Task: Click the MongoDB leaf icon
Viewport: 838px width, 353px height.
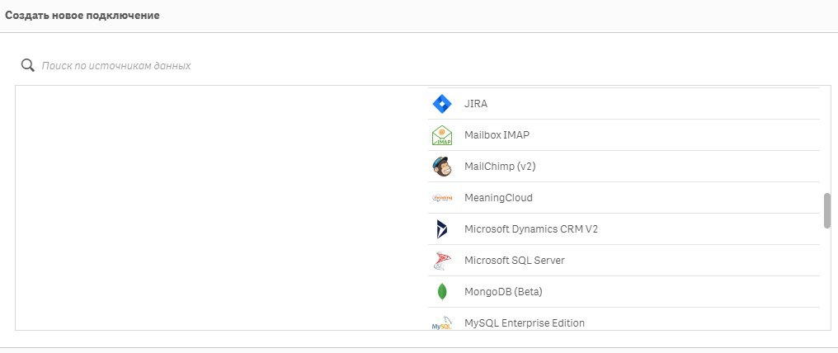Action: (442, 292)
